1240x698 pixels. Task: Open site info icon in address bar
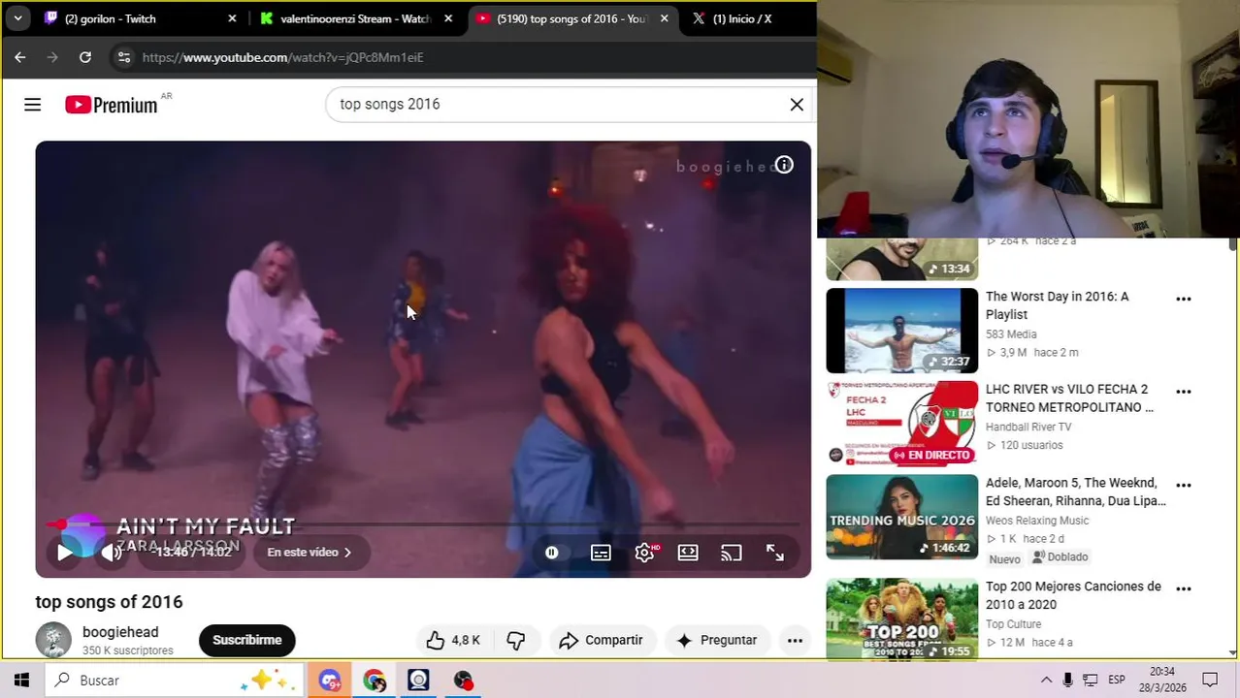point(123,57)
